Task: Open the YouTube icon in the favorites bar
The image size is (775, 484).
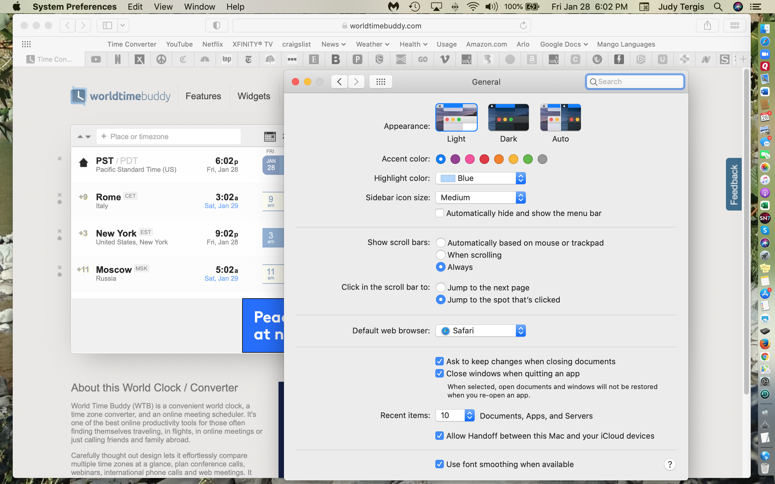Action: click(95, 59)
